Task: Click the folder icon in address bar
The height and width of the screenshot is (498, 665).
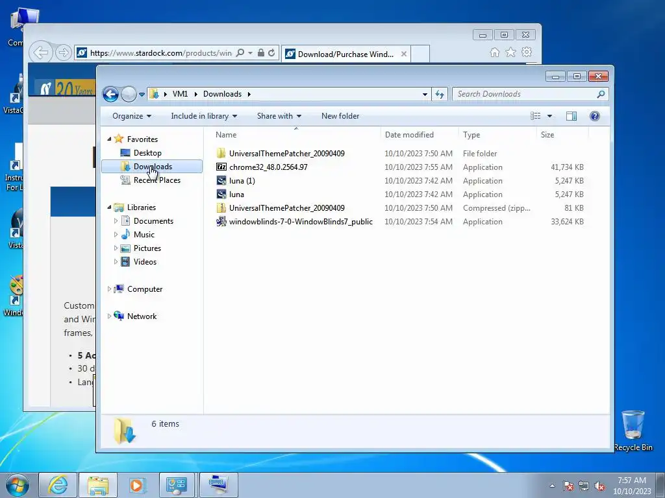Action: 155,94
